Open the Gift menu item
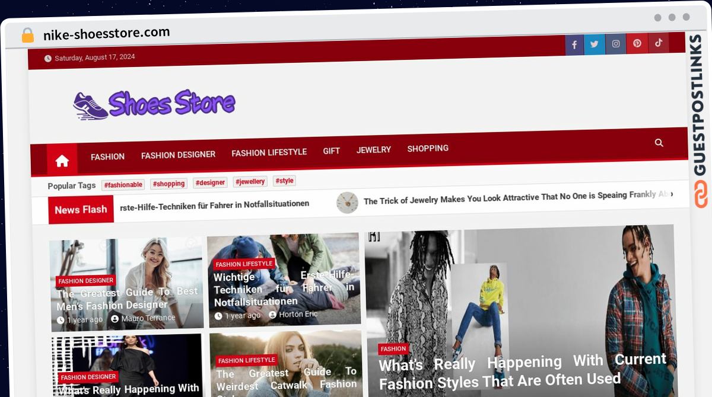The height and width of the screenshot is (397, 712). pos(331,151)
